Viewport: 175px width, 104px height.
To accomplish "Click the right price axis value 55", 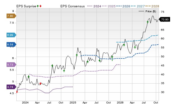I will point(162,48).
